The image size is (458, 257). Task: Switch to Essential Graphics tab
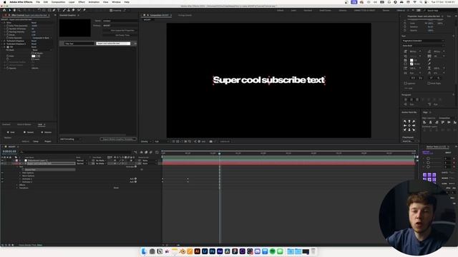68,15
